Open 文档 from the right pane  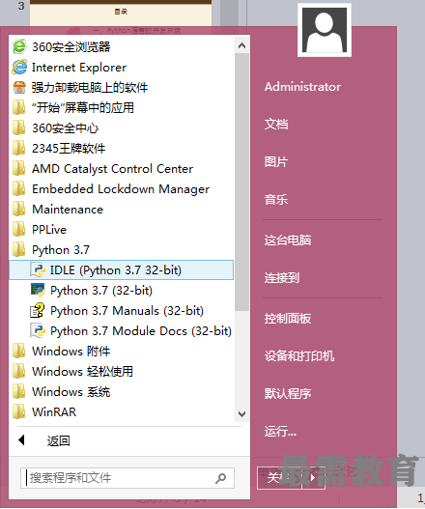pos(276,125)
